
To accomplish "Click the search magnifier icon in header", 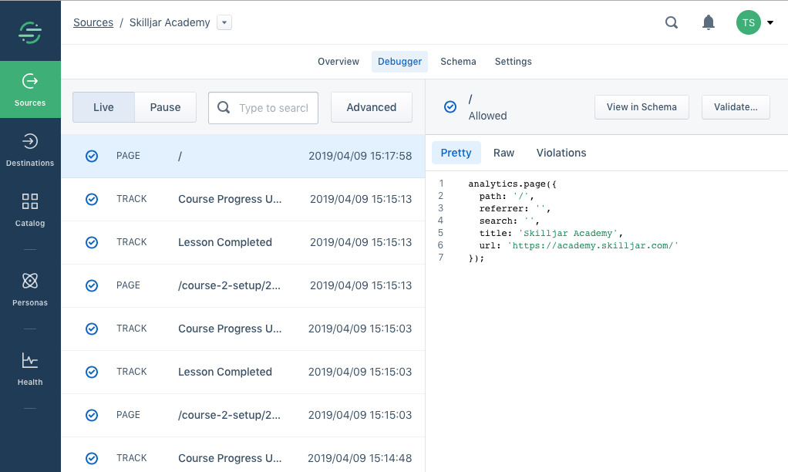I will pyautogui.click(x=672, y=22).
